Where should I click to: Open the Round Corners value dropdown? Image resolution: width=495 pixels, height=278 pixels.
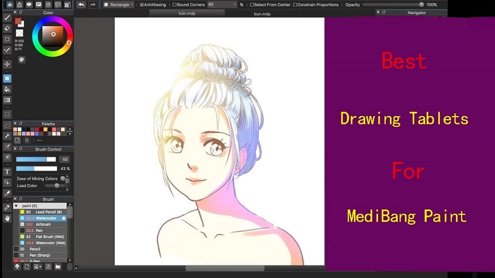(234, 4)
